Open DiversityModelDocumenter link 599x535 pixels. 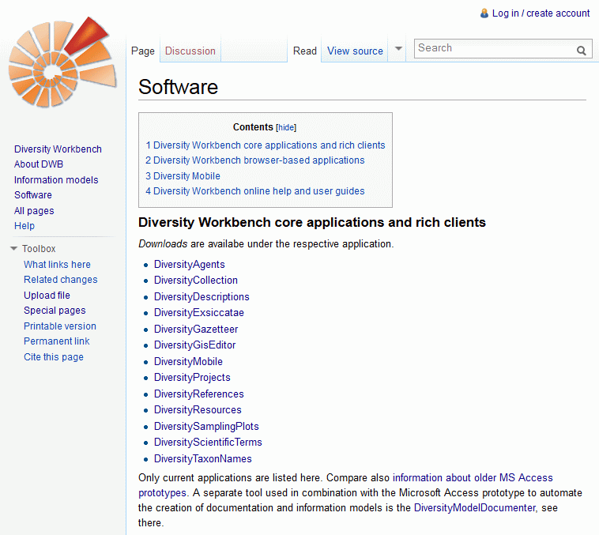click(x=475, y=508)
